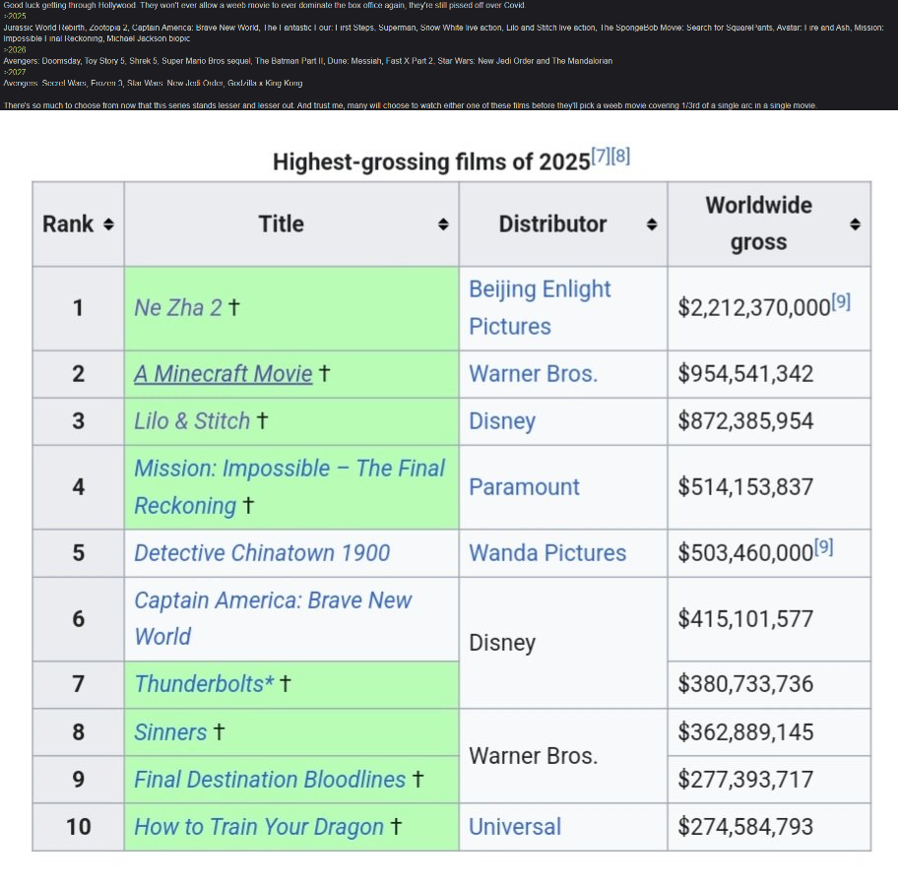
Task: Click the $954,541,342 gross cell
Action: click(769, 374)
